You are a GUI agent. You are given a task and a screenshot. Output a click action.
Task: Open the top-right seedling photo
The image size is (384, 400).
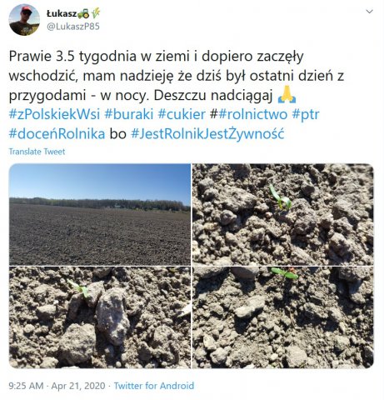click(283, 214)
